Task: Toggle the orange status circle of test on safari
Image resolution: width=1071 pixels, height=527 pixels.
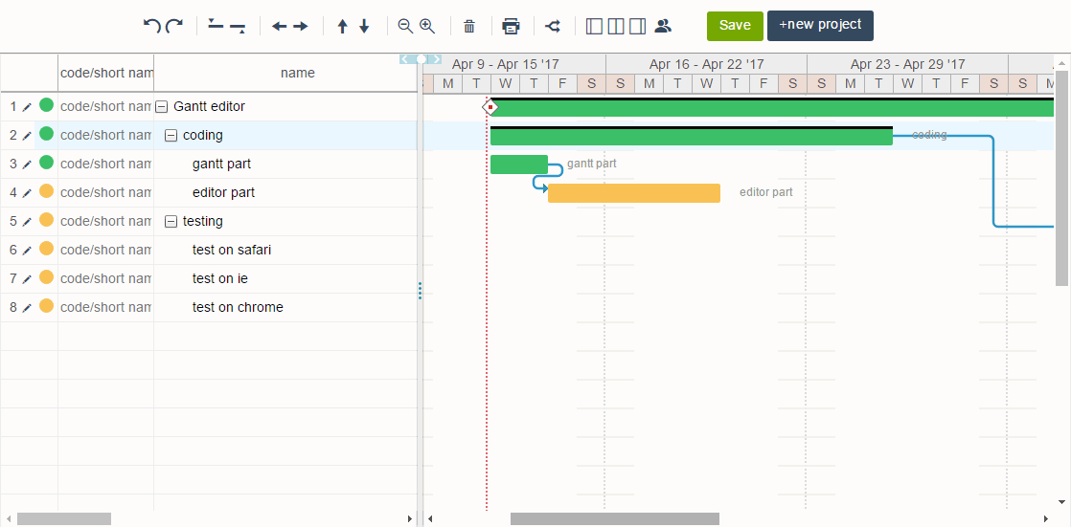Action: 46,248
